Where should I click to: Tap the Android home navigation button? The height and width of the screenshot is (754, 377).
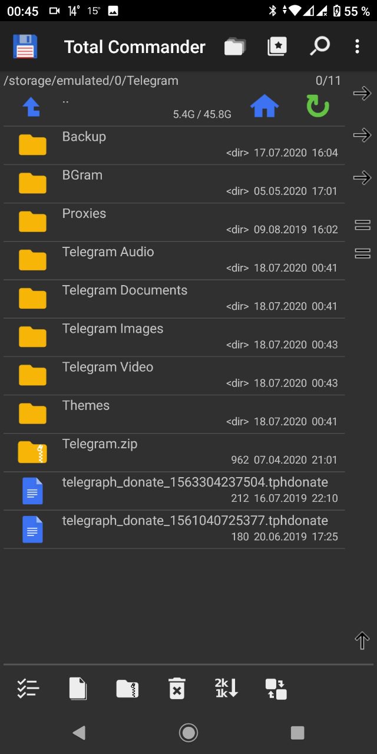[188, 732]
